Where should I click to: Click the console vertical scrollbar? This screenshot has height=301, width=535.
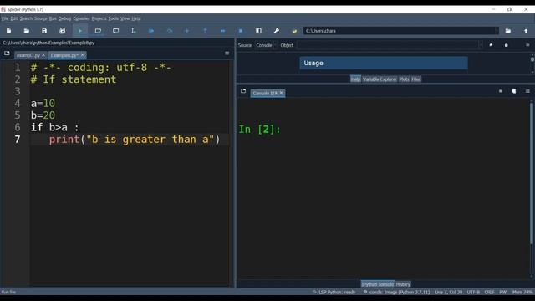532,173
